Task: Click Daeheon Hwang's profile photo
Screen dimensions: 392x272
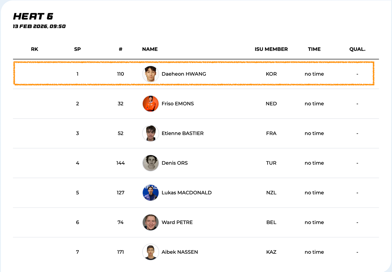Action: pyautogui.click(x=151, y=74)
